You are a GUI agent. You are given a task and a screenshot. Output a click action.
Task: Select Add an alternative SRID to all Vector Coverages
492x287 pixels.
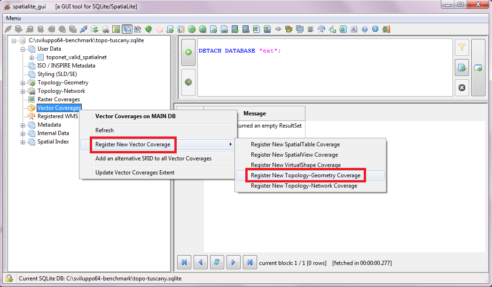pos(157,159)
